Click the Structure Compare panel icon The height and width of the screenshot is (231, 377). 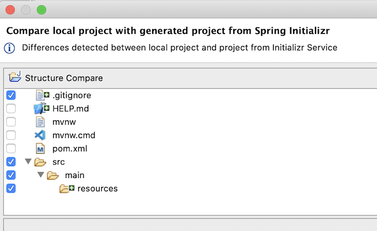point(15,78)
